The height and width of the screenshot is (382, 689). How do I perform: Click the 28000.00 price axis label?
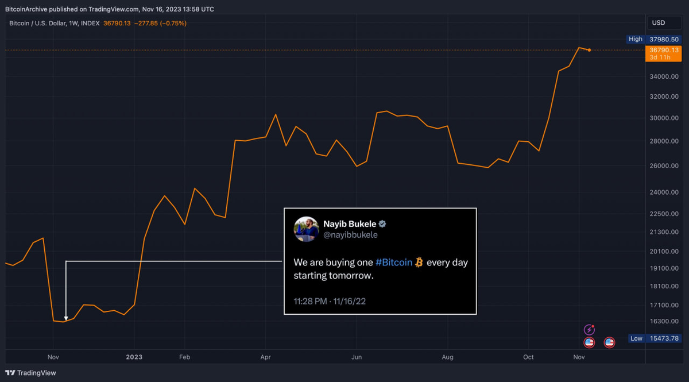point(663,141)
